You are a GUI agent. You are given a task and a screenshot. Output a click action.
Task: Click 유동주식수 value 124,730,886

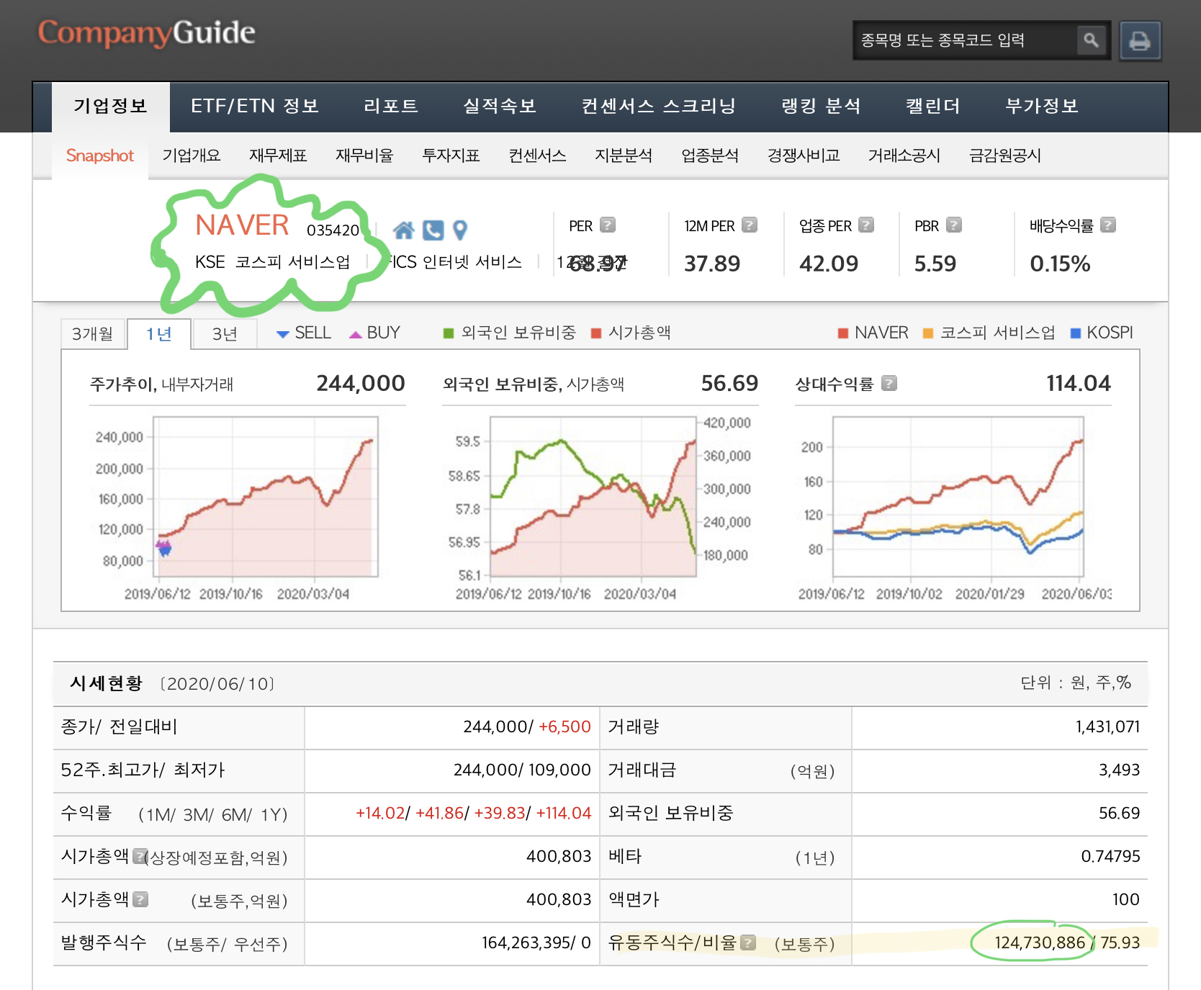pos(1040,943)
